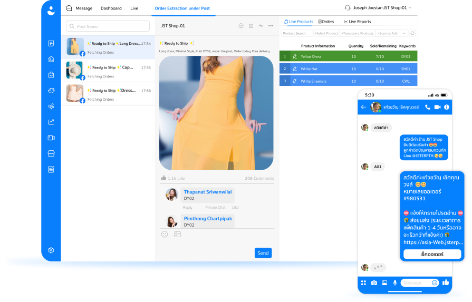
Task: Open the settings gear in sidebar
Action: point(51,250)
